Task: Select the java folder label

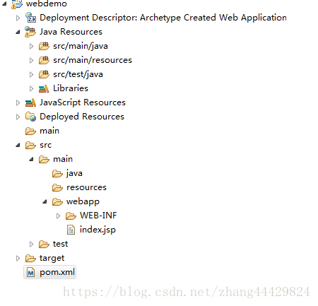Action: point(74,173)
